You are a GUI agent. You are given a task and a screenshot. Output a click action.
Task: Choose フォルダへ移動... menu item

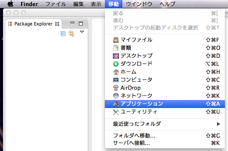165,136
